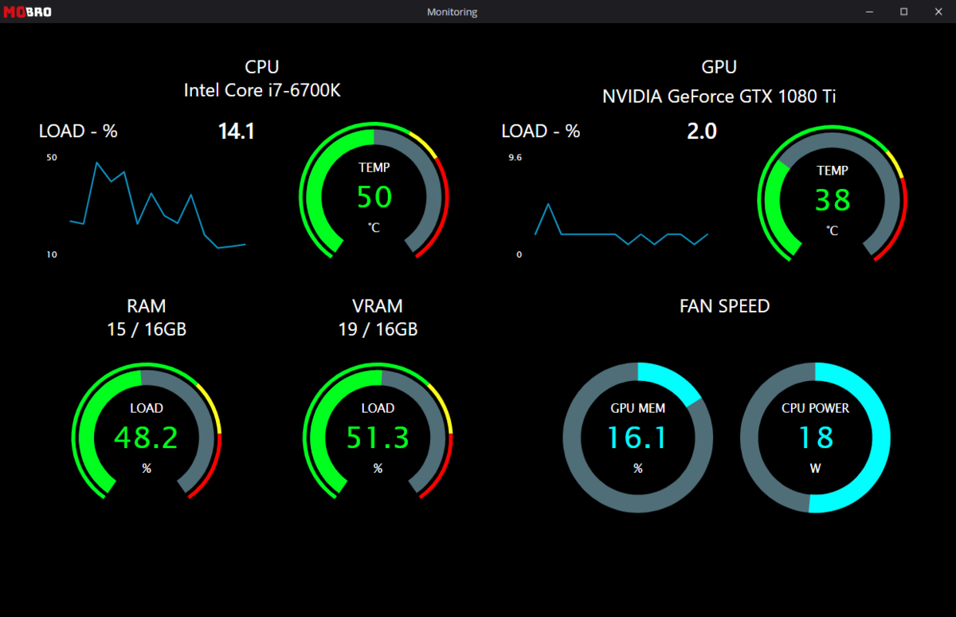Click the "NVIDIA GeForce GTX 1080 Ti" name
Viewport: 956px width, 617px height.
(719, 96)
